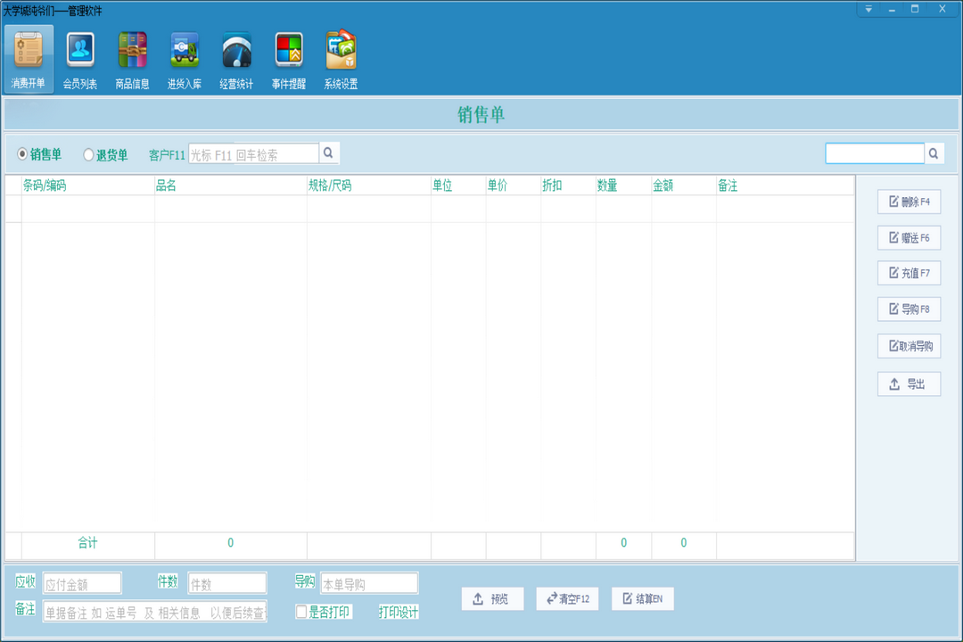963x642 pixels.
Task: Select the 消费开单 billing module
Action: pos(29,58)
